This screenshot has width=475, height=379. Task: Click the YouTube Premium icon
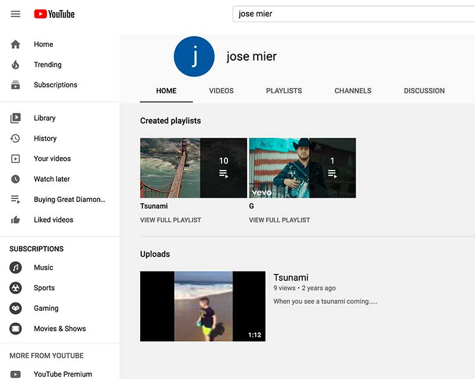point(15,374)
